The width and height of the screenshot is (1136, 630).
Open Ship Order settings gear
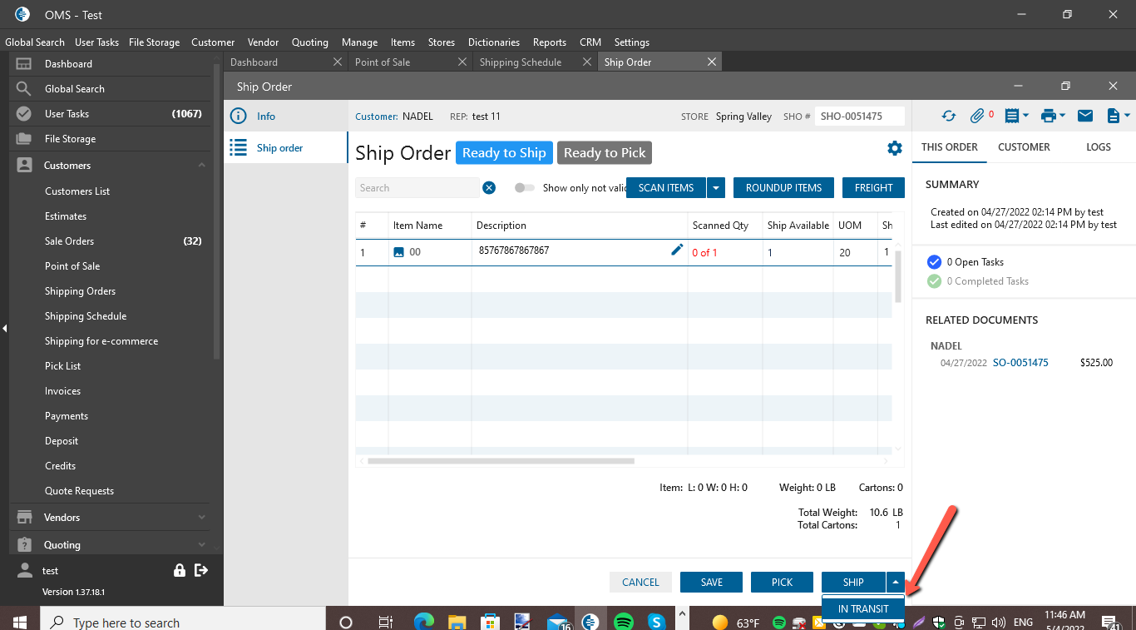point(895,148)
